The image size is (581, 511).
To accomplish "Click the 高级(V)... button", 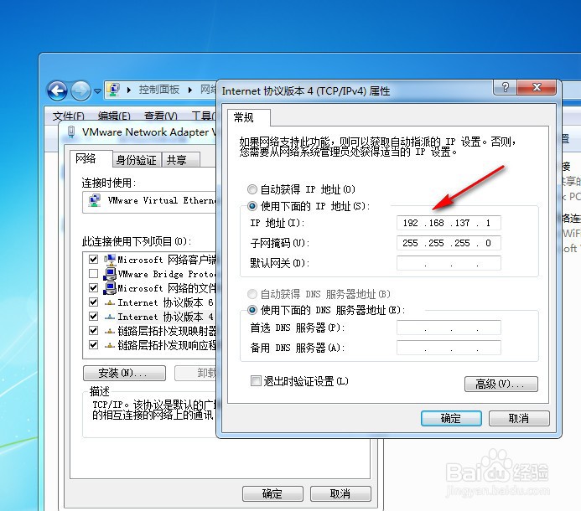I will point(501,384).
